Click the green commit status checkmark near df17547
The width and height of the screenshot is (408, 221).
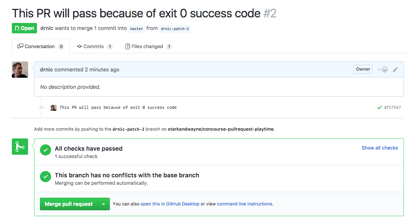pyautogui.click(x=380, y=107)
